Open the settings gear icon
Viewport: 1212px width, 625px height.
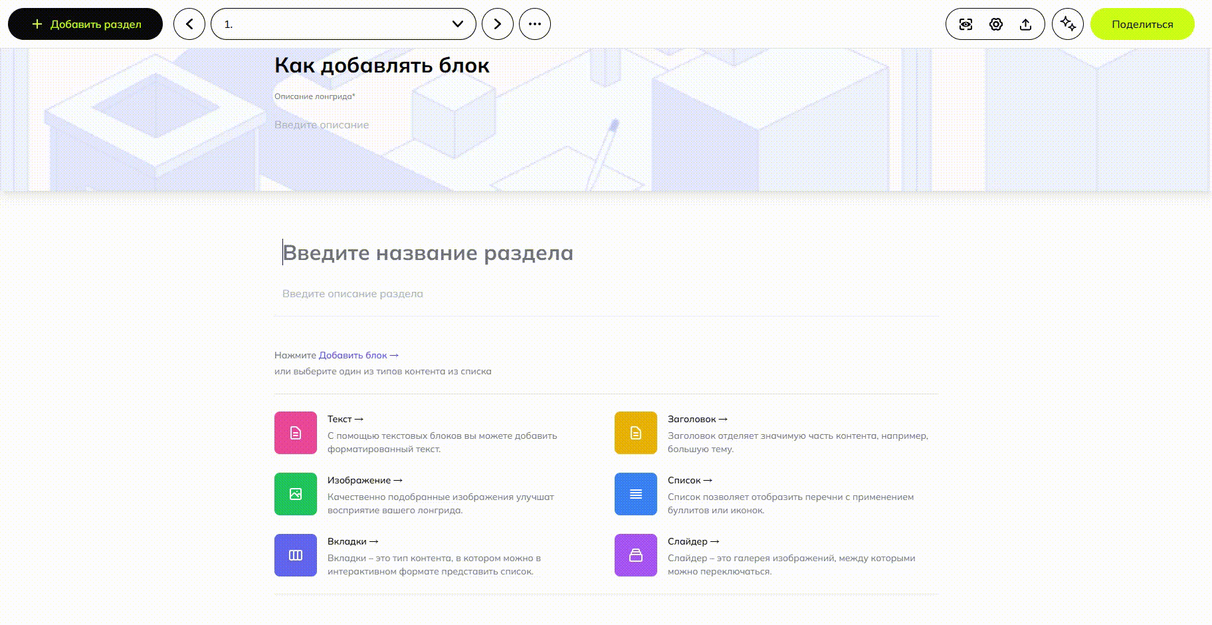click(x=996, y=25)
